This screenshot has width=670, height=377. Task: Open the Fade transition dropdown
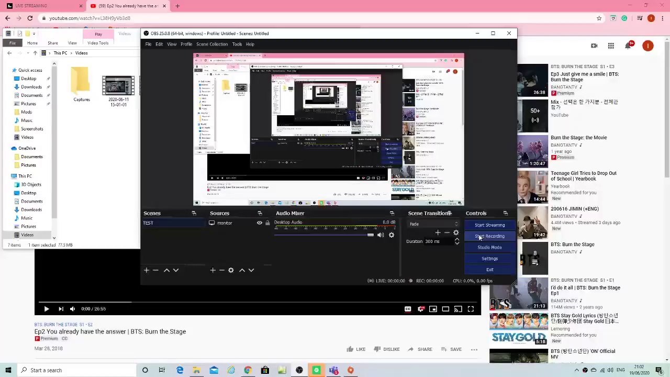pos(433,224)
